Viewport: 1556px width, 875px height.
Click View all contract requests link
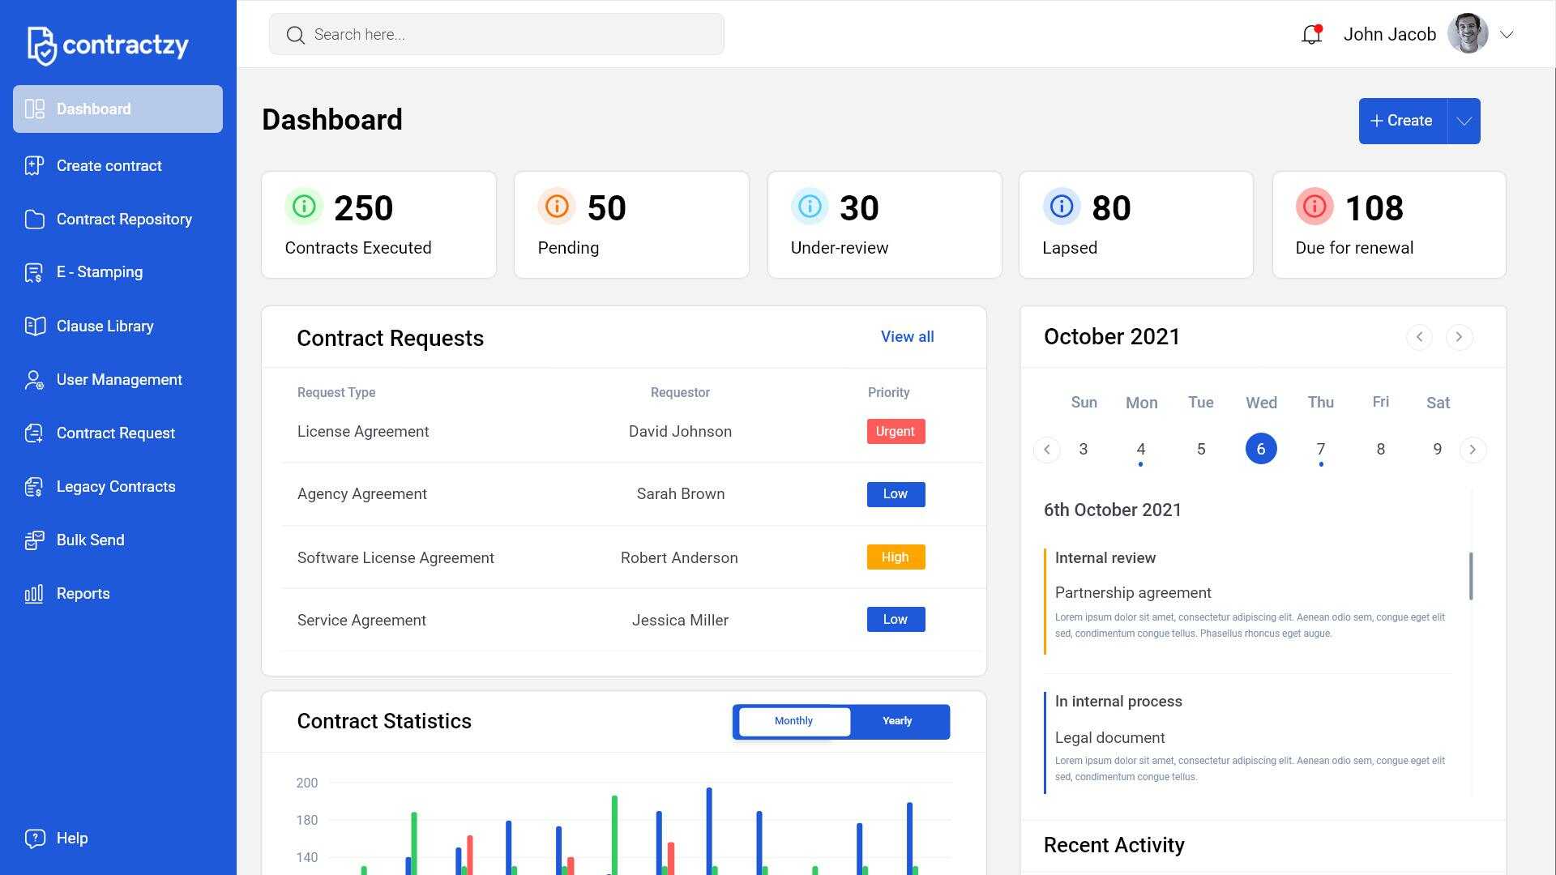pyautogui.click(x=907, y=337)
